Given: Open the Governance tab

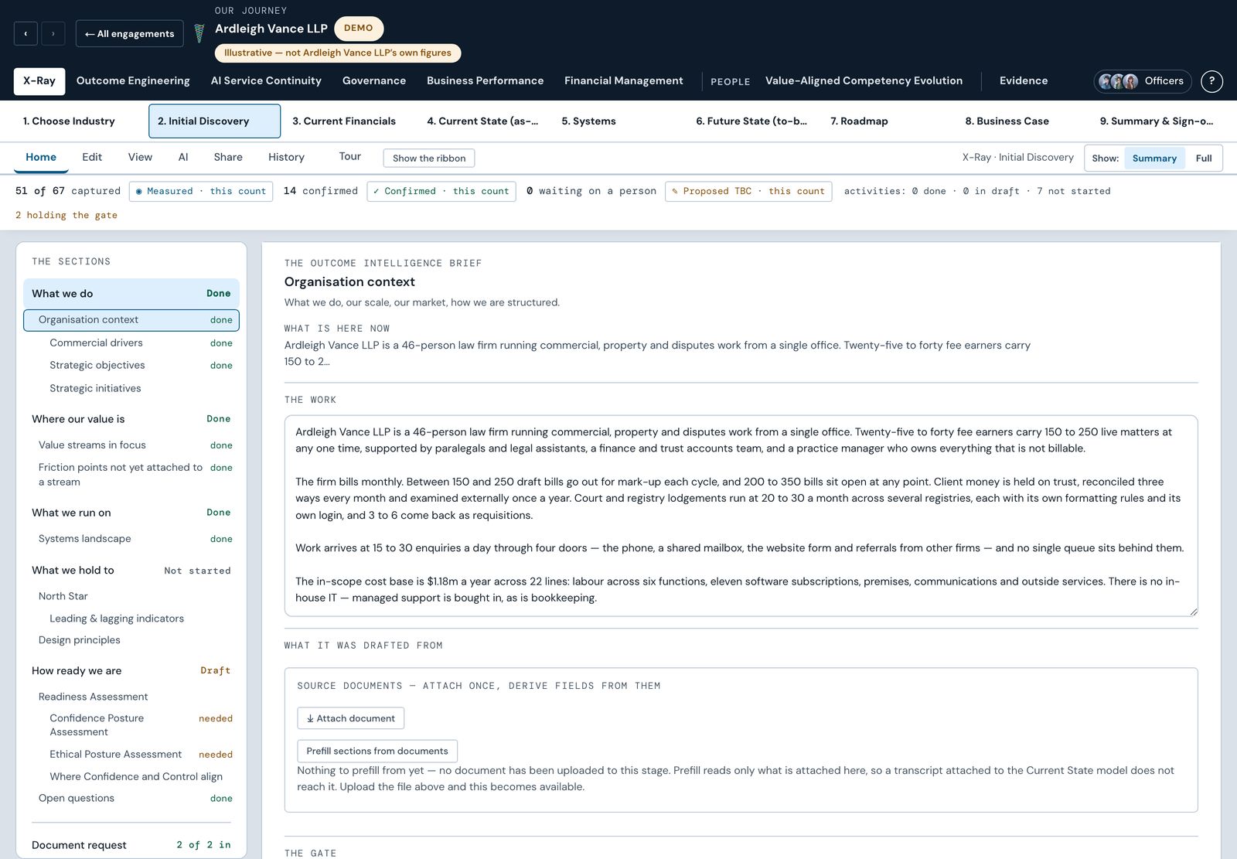Looking at the screenshot, I should click(374, 81).
